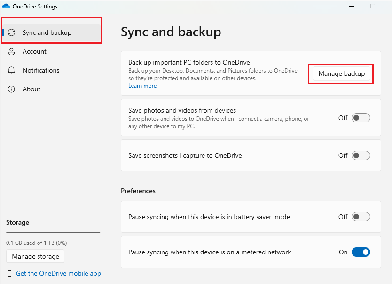The width and height of the screenshot is (392, 284).
Task: Click the metered network setting label
Action: point(210,252)
